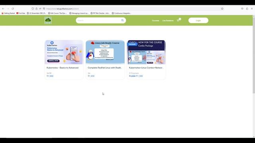Open the YouTube bookmark
The width and height of the screenshot is (255, 143).
pos(21,13)
